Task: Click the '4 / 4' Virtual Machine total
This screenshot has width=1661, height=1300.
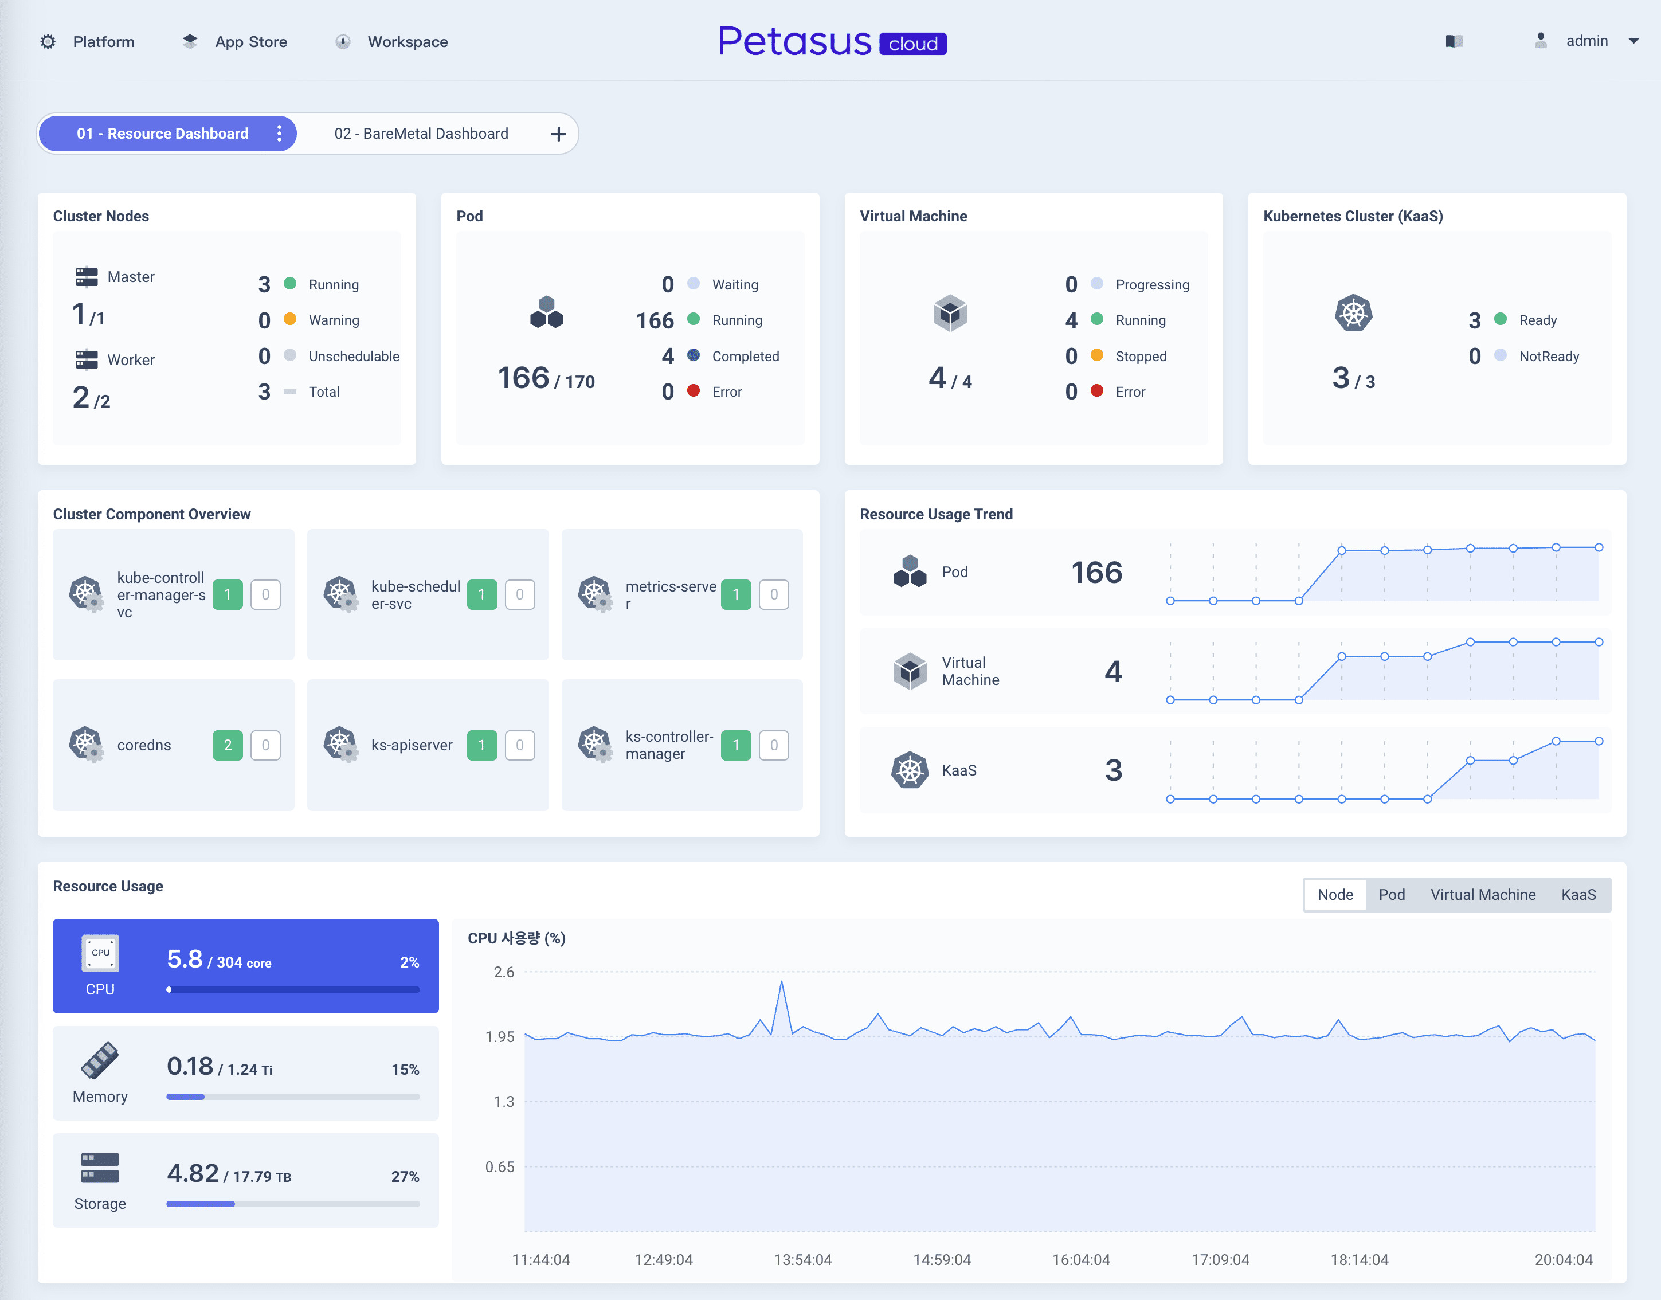Action: (x=950, y=378)
